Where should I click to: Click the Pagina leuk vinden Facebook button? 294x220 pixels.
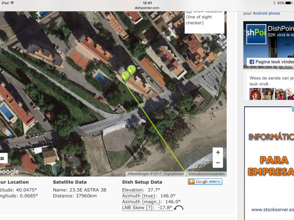(x=270, y=61)
